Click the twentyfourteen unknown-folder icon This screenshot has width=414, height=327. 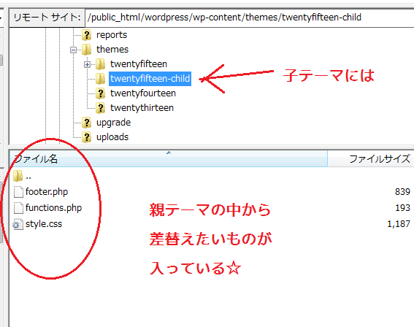pos(100,93)
